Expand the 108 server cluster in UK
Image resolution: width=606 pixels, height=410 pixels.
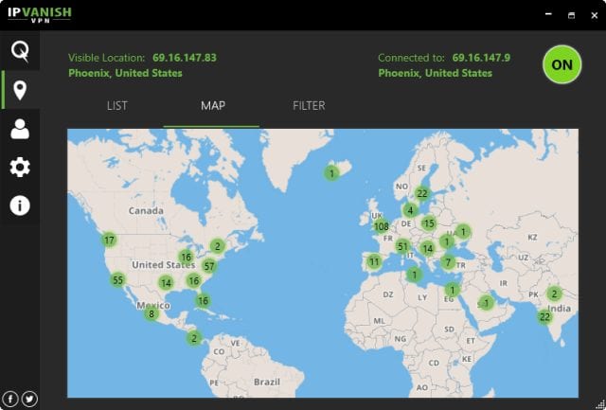coord(382,226)
